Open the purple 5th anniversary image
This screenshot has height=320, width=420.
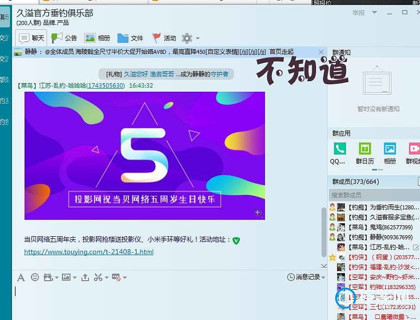(x=145, y=156)
